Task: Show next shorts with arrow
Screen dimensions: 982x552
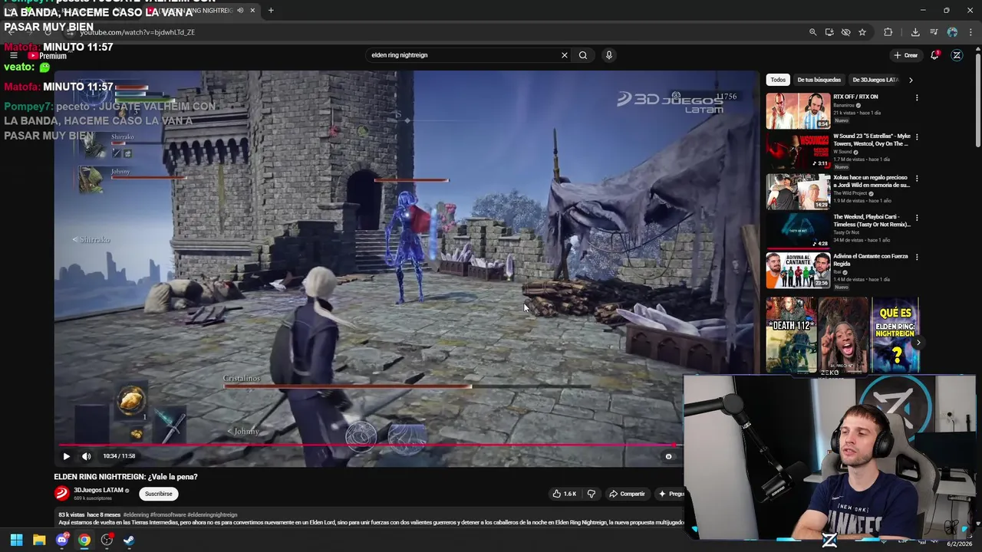Action: coord(918,343)
